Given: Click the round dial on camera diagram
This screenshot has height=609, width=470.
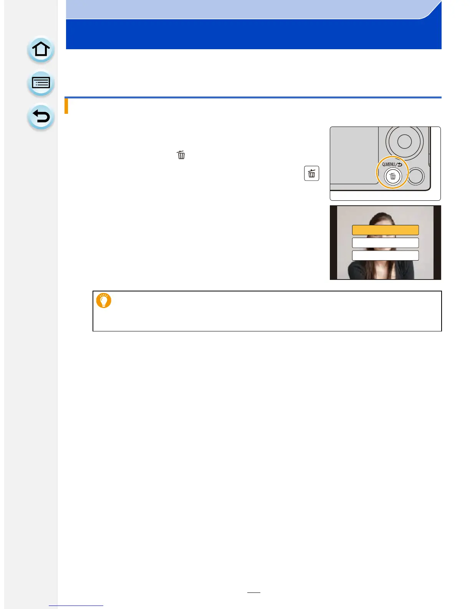Looking at the screenshot, I should point(404,141).
